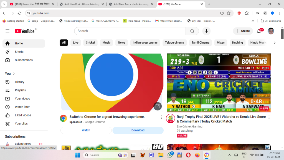284x160 pixels.
Task: Open Opera browser from the taskbar
Action: point(188,155)
